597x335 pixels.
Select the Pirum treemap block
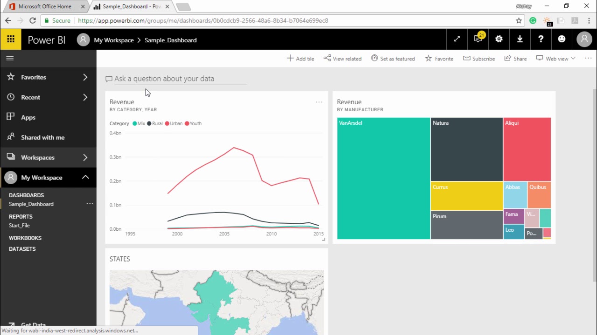(466, 225)
